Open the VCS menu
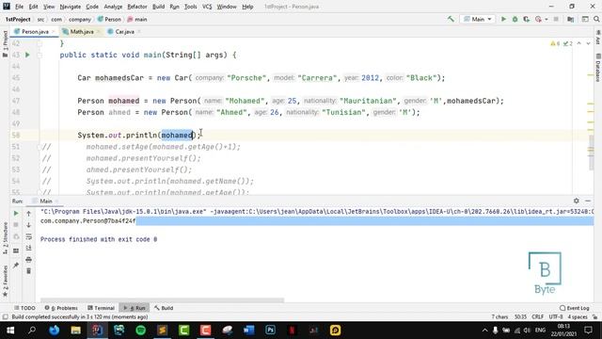Screen dimensions: 602x339 207,7
